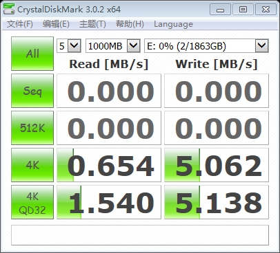Open the 编辑(E) menu

56,24
